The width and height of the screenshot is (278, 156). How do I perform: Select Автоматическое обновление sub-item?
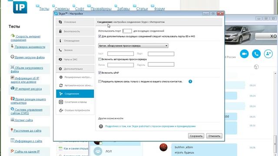click(x=75, y=85)
